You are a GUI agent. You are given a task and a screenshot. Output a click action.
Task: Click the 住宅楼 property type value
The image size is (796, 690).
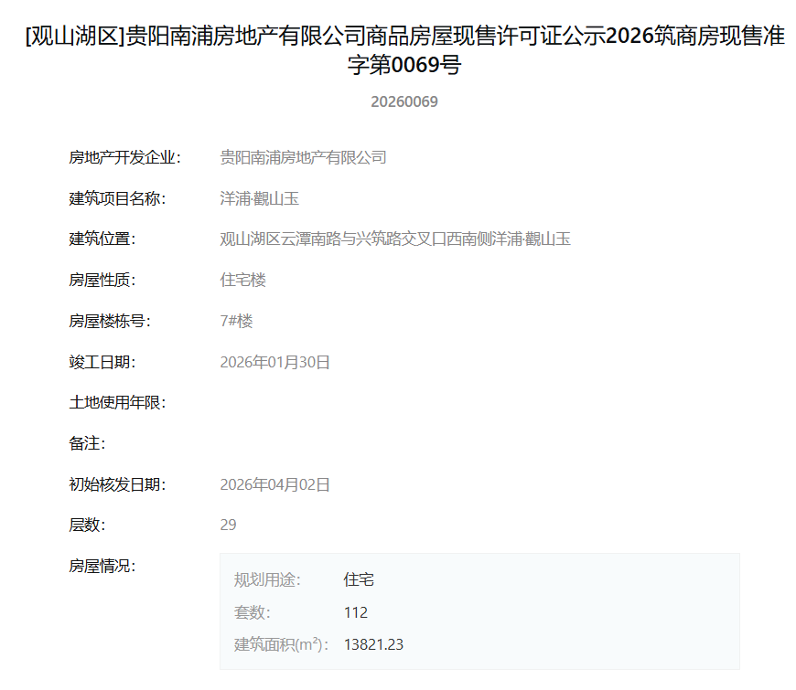coord(242,280)
